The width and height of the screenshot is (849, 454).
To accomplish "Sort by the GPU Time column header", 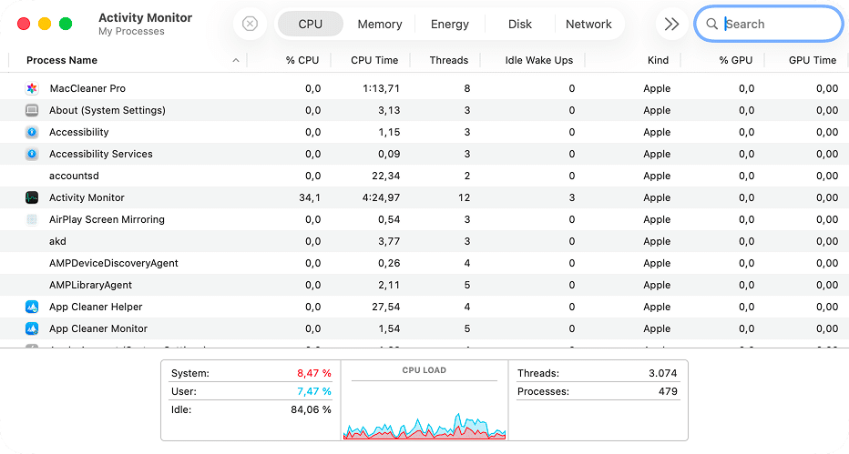I will click(x=813, y=60).
